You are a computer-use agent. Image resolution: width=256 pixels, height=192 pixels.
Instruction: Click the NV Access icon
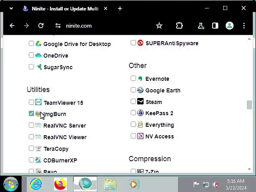[x=140, y=136]
